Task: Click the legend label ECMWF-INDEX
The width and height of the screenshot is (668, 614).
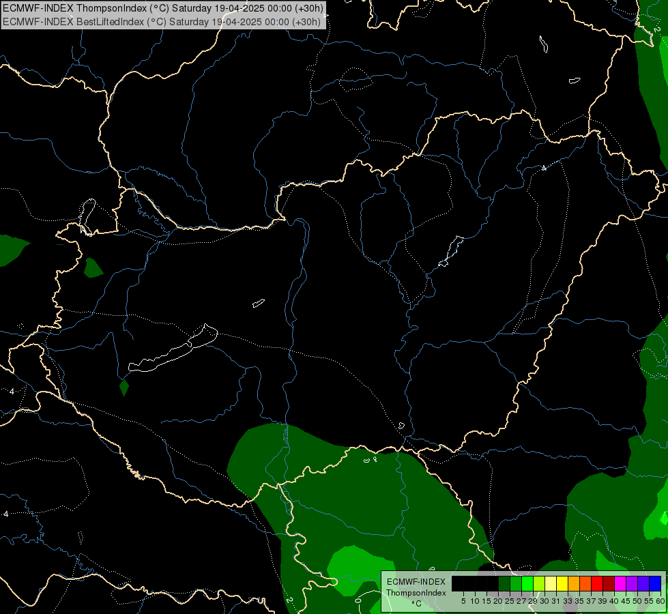Action: pyautogui.click(x=416, y=582)
